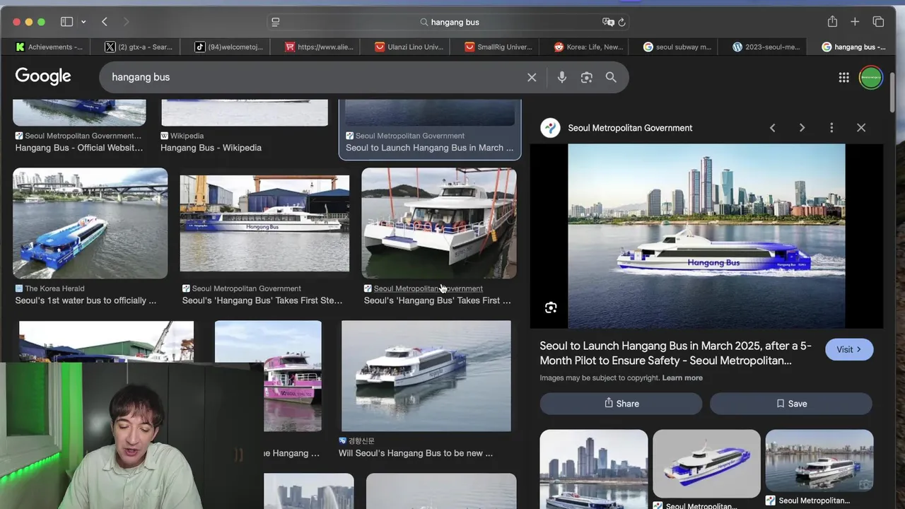The image size is (905, 509).
Task: Click the Share button
Action: pyautogui.click(x=621, y=404)
